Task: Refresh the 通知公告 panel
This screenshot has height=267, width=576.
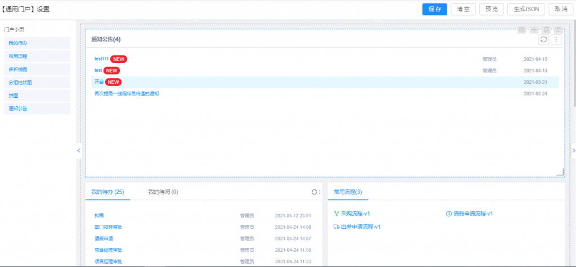Action: (543, 39)
